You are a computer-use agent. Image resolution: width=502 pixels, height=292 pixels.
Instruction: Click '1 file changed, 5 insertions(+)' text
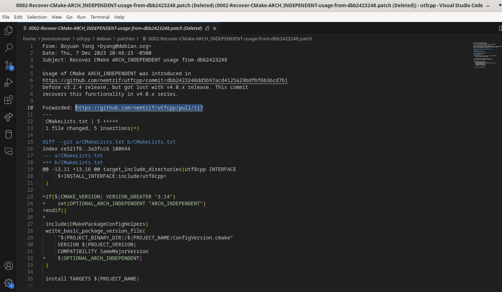coord(92,128)
